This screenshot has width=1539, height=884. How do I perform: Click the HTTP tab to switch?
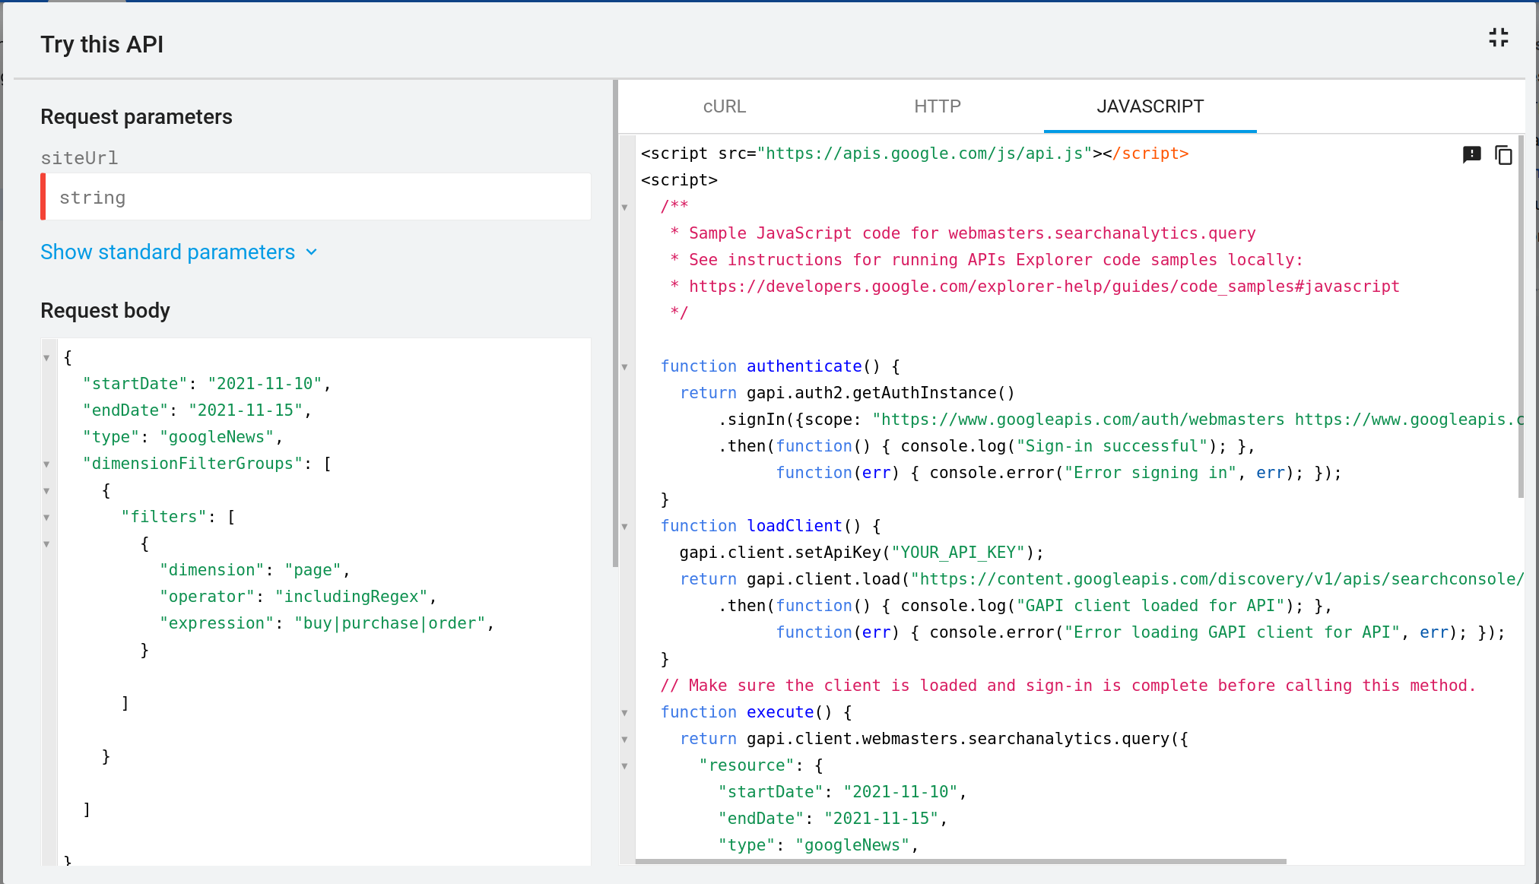(x=935, y=106)
